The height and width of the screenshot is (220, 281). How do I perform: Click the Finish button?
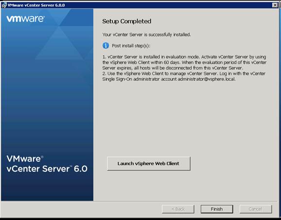[217, 209]
